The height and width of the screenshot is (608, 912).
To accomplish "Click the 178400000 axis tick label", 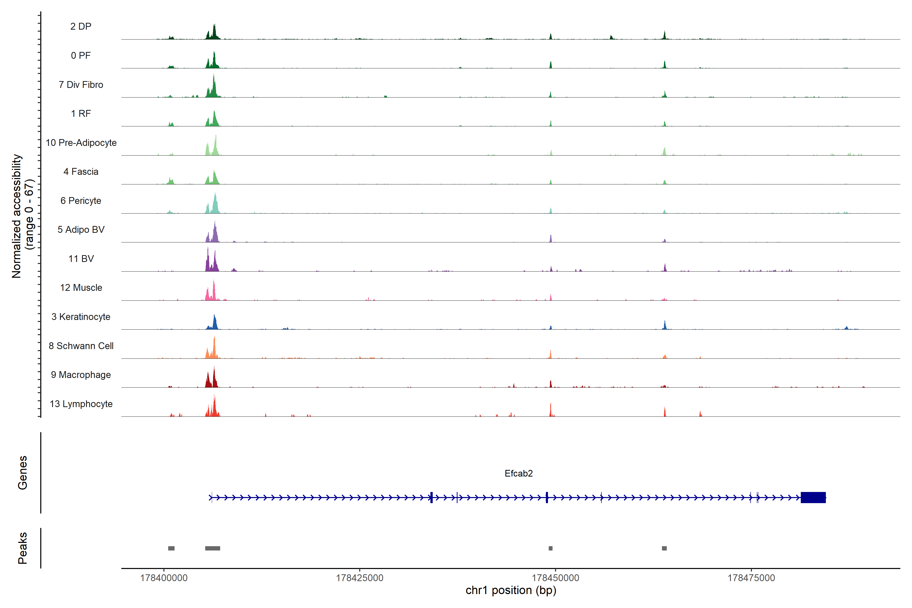I will tap(164, 578).
